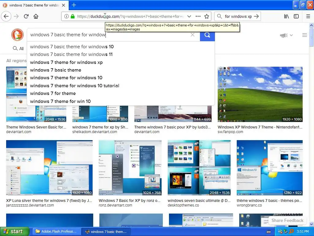This screenshot has height=236, width=314.
Task: Toggle the sidebar view icon
Action: click(296, 17)
